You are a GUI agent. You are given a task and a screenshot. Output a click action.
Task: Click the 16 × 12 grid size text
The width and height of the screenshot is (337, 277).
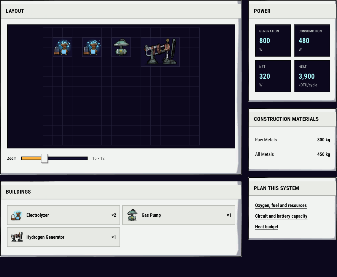click(x=98, y=159)
